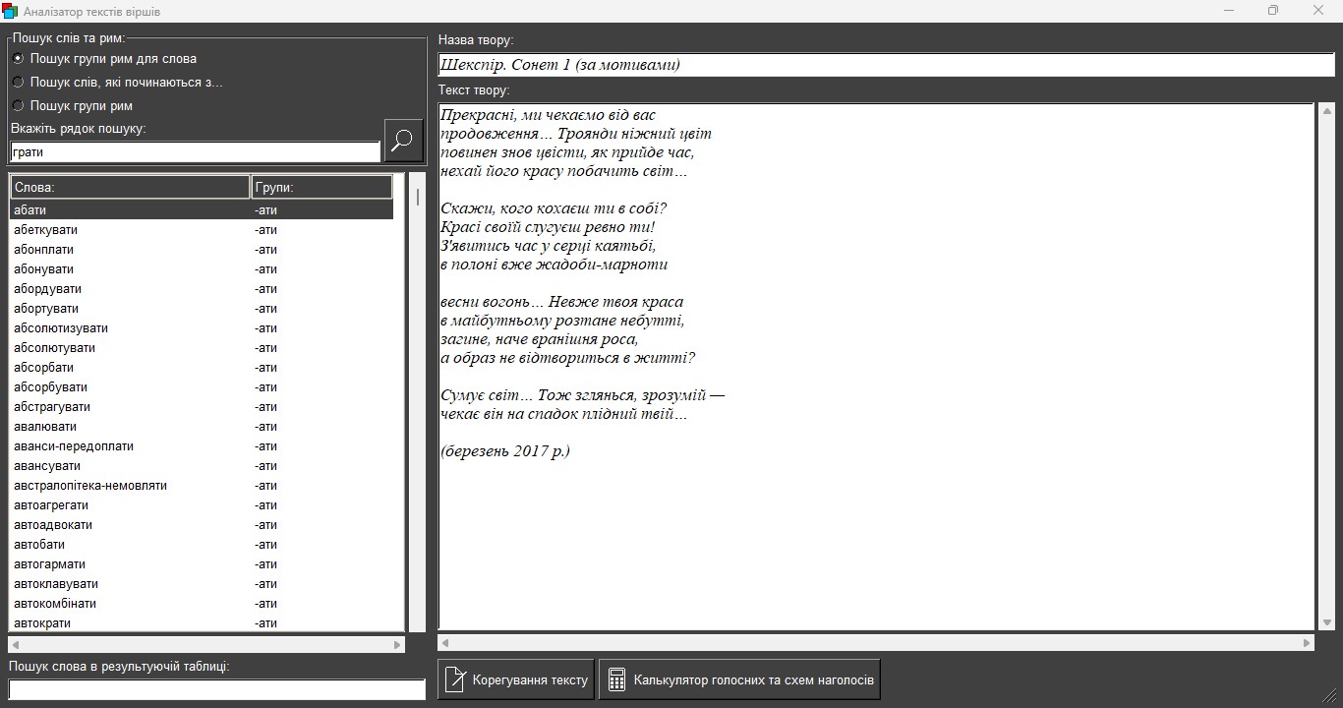Select word 'авалювати' row
The height and width of the screenshot is (708, 1343).
tap(202, 427)
